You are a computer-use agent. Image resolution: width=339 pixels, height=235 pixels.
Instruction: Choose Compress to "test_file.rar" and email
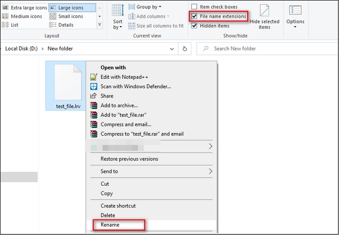point(151,134)
